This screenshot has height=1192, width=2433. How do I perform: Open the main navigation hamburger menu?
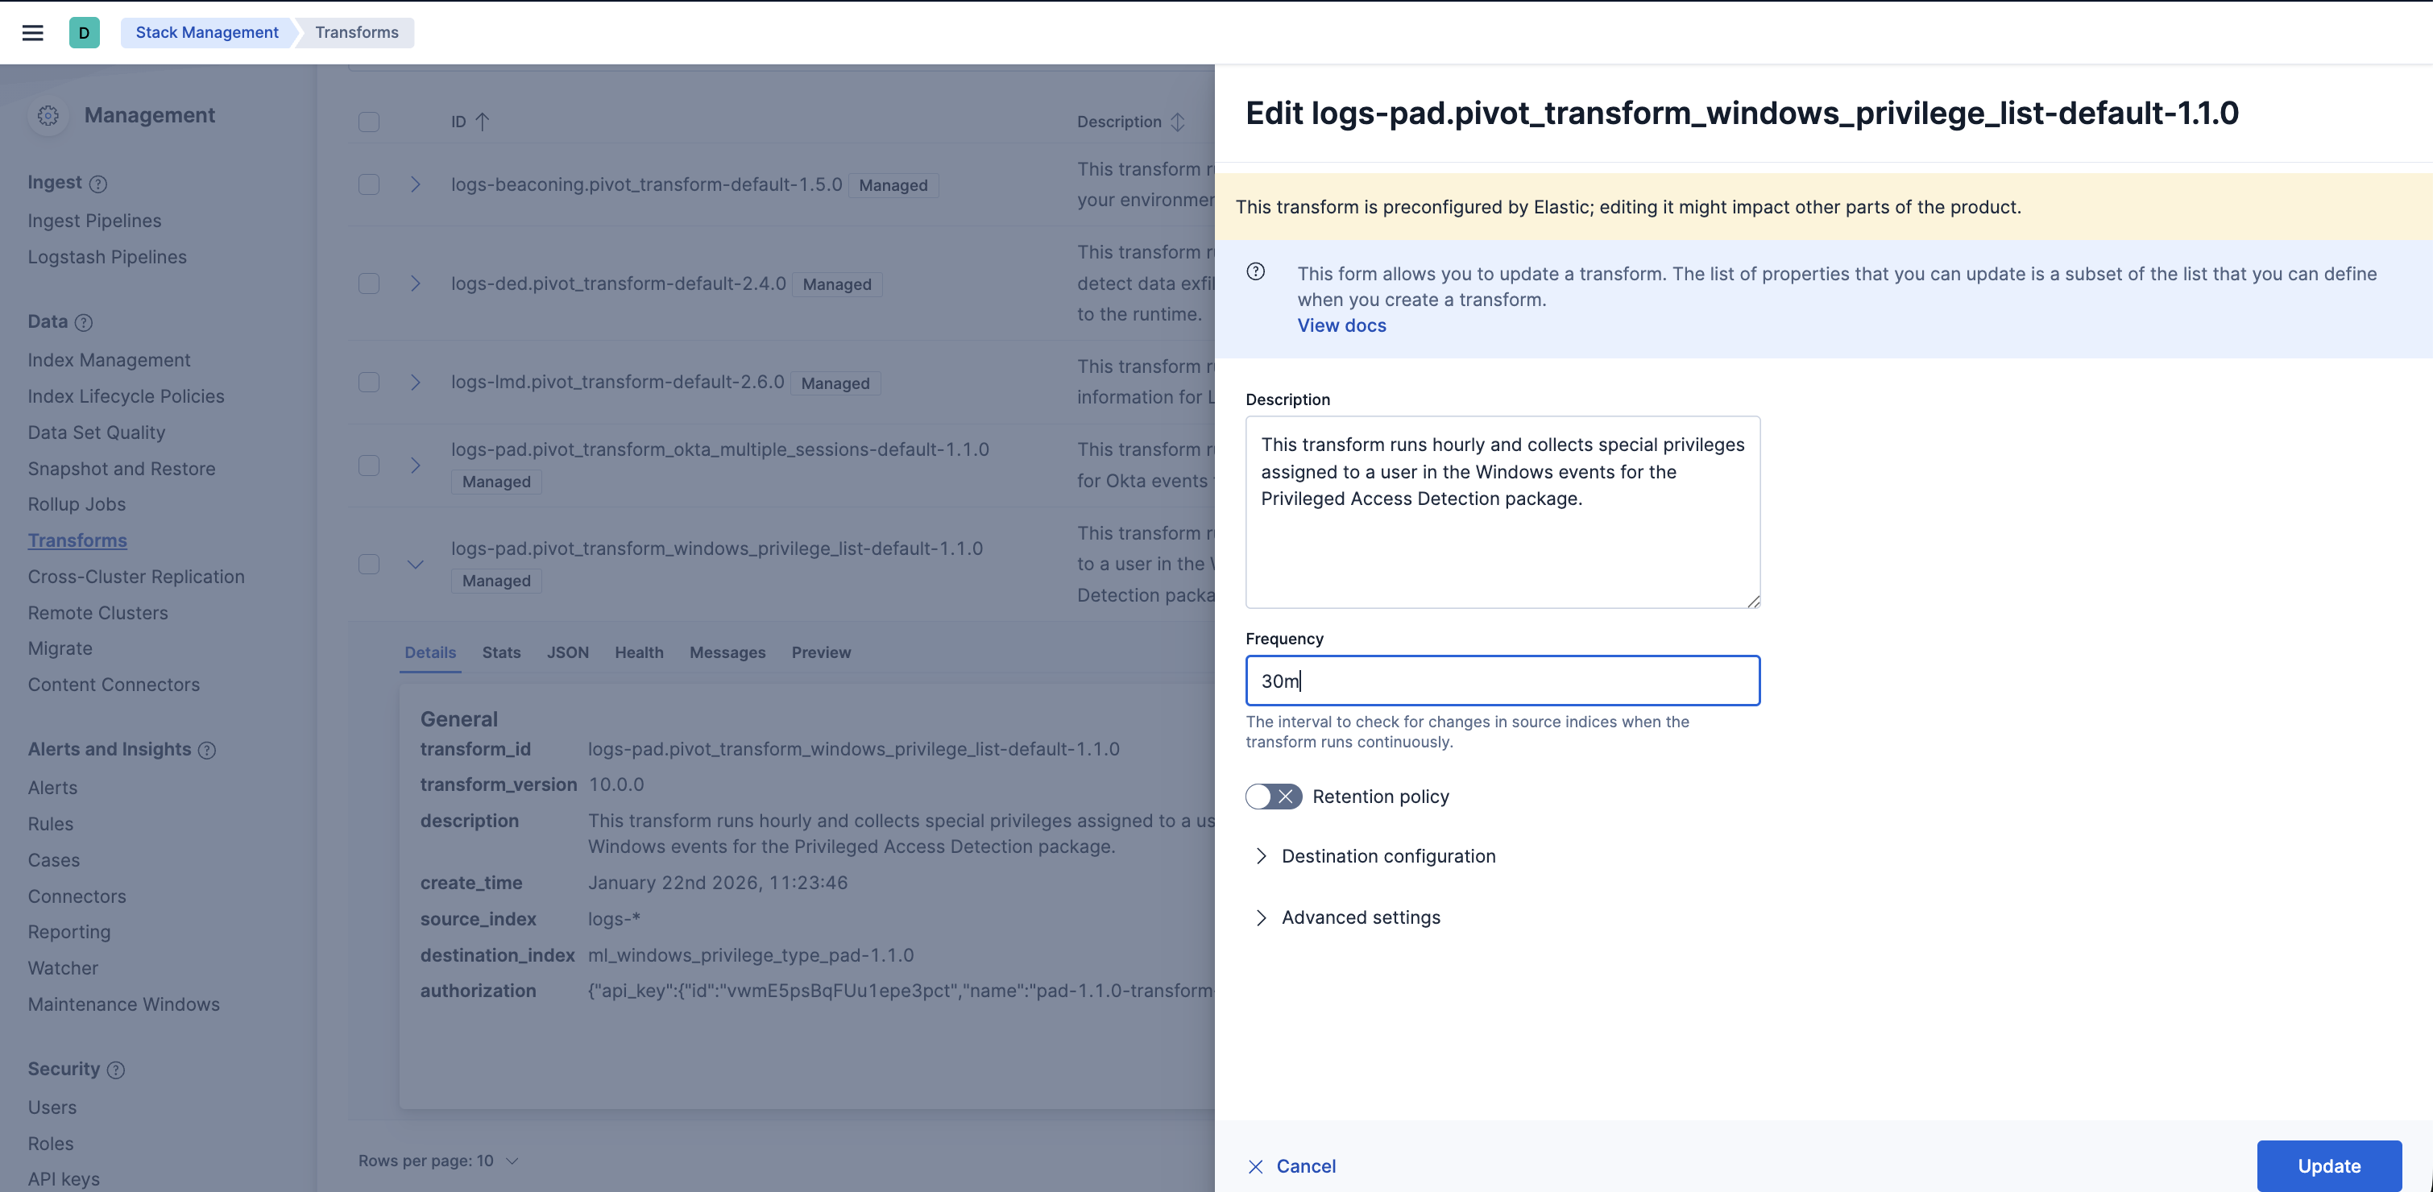pos(33,32)
